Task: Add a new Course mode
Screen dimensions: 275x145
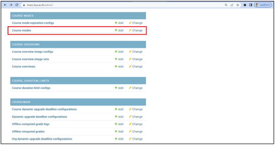Action: (119, 30)
